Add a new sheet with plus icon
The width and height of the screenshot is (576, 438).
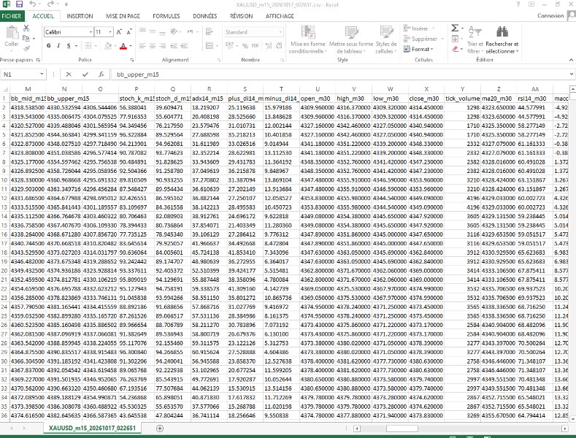coord(159,428)
